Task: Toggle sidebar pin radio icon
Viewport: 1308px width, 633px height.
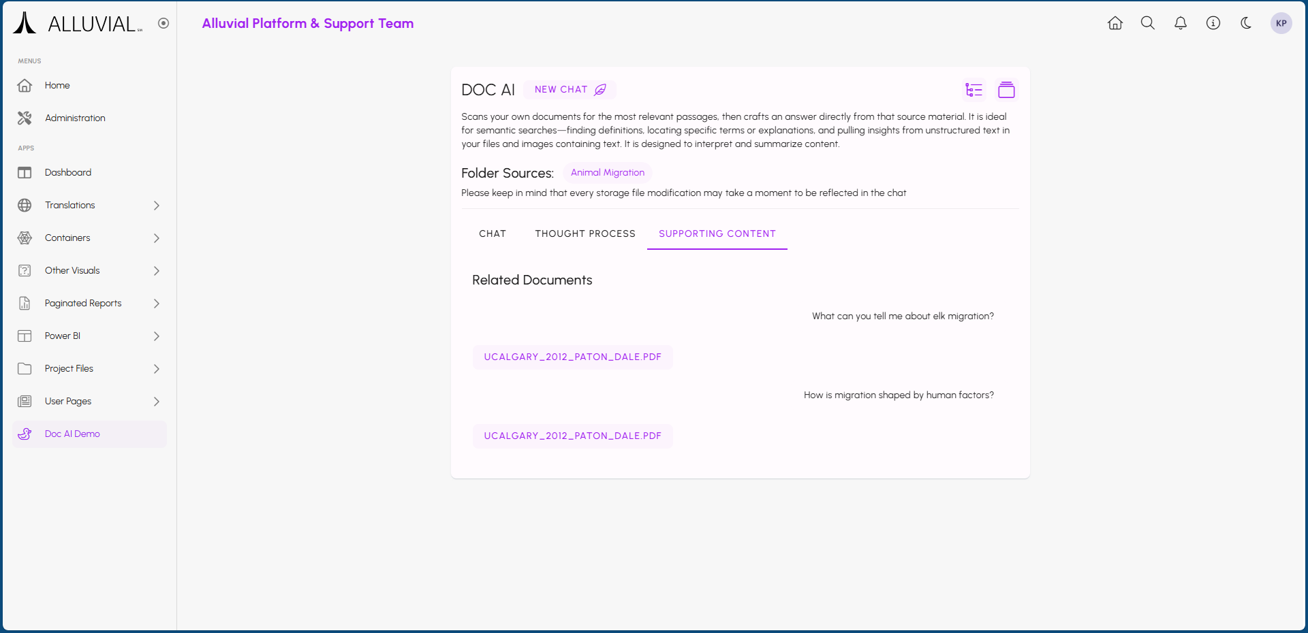Action: pyautogui.click(x=163, y=23)
